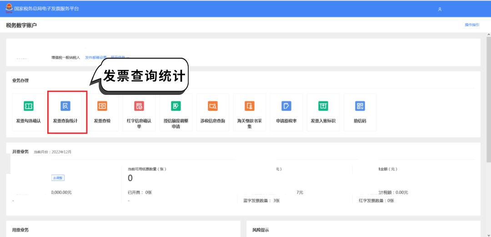This screenshot has width=491, height=237.
Task: Click 国家税务总局电子发票服务平台 title
Action: click(46, 9)
